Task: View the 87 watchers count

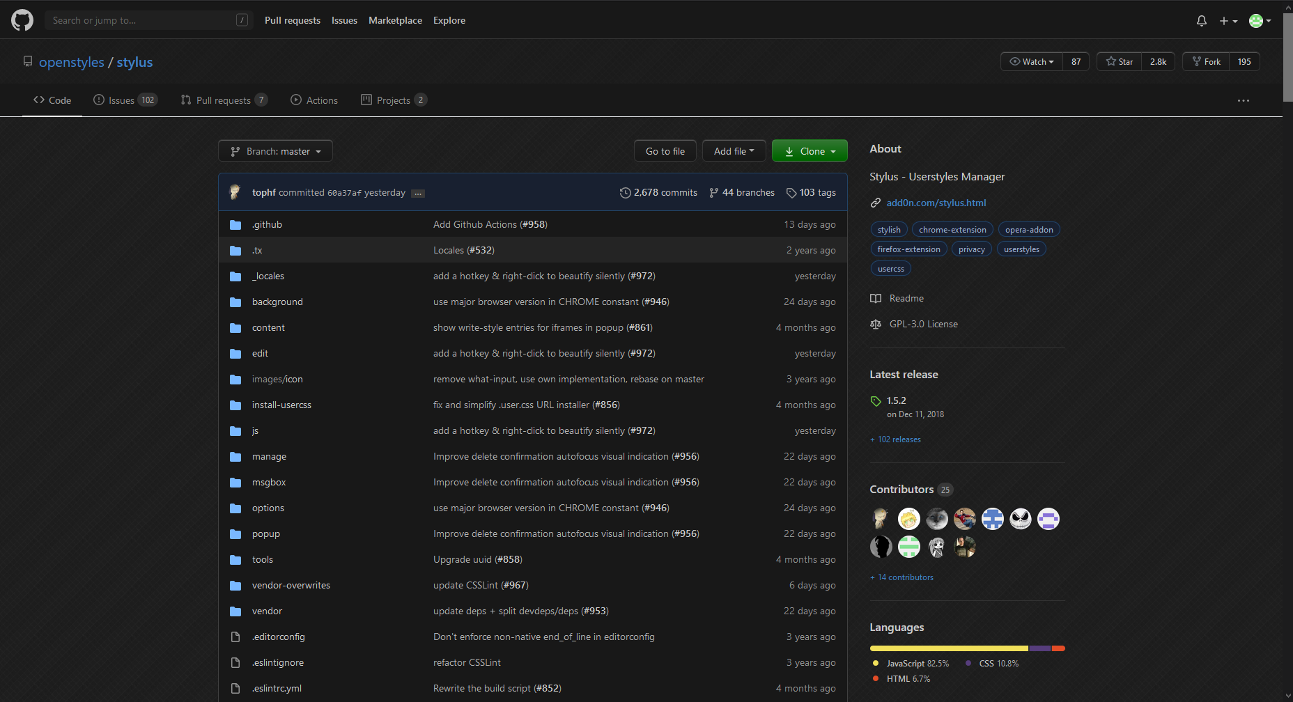Action: pos(1076,61)
